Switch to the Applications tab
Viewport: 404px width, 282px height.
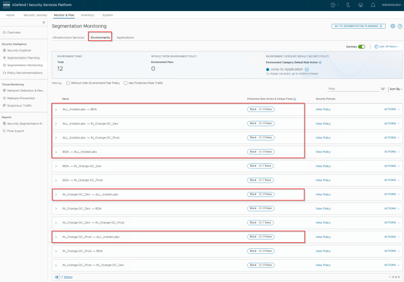coord(125,38)
